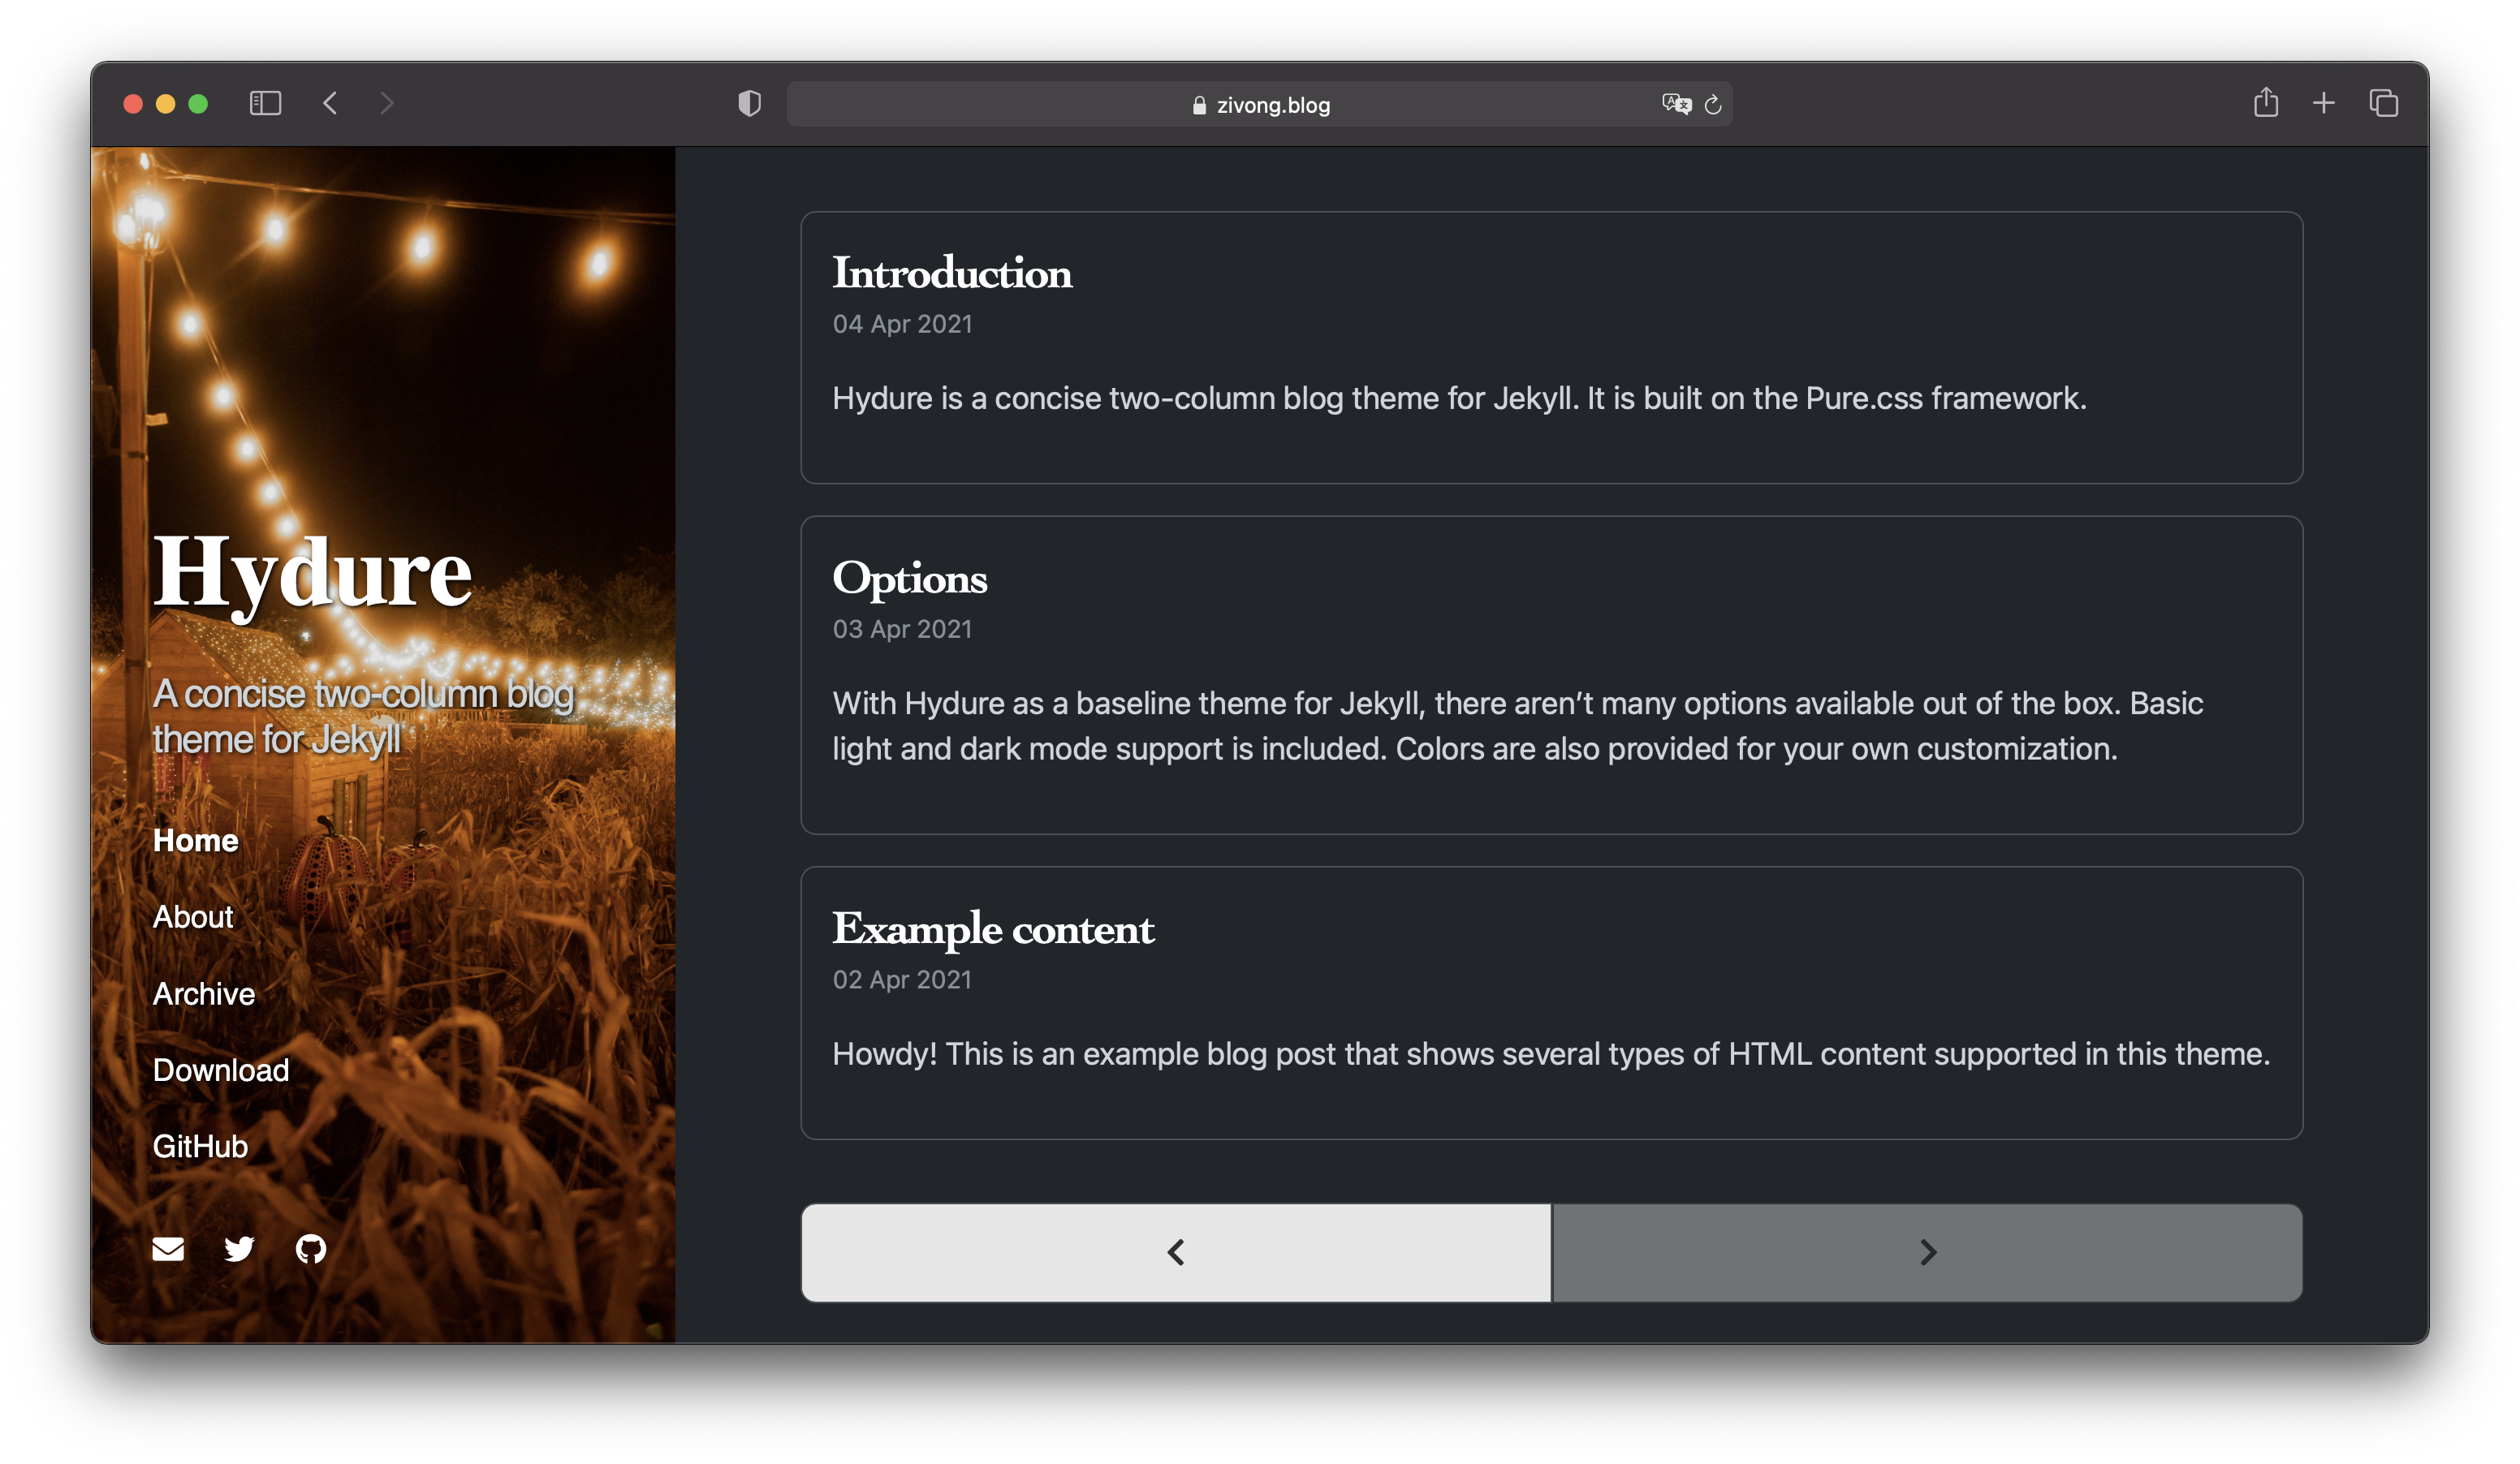The height and width of the screenshot is (1464, 2520).
Task: Click the Twitter bird icon
Action: coord(239,1249)
